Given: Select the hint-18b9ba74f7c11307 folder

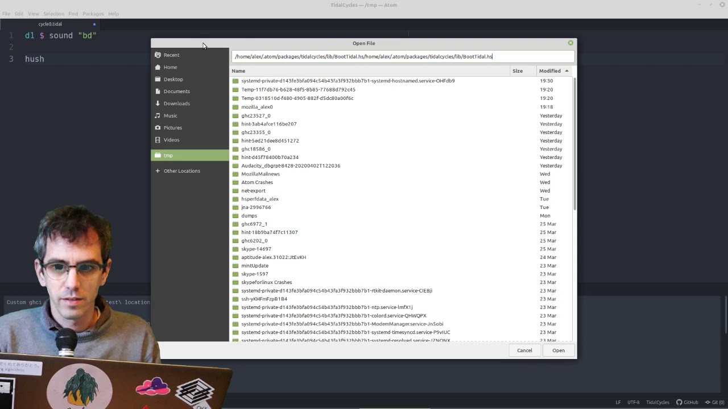Looking at the screenshot, I should [401, 232].
